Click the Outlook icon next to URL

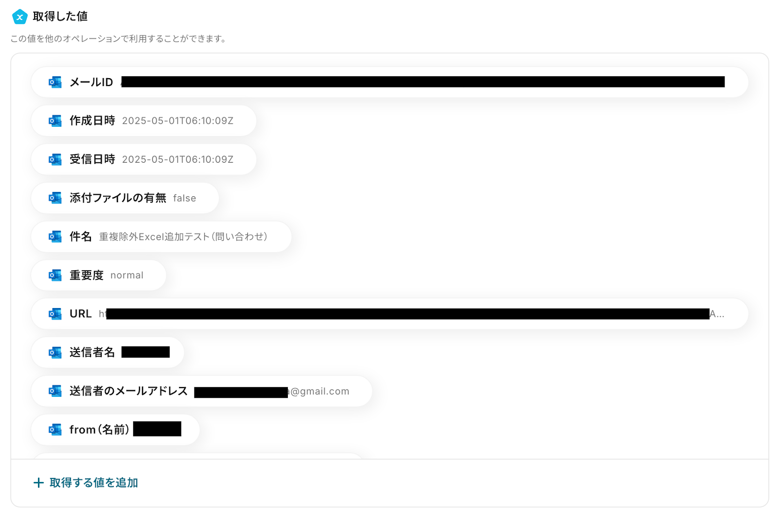[x=55, y=314]
